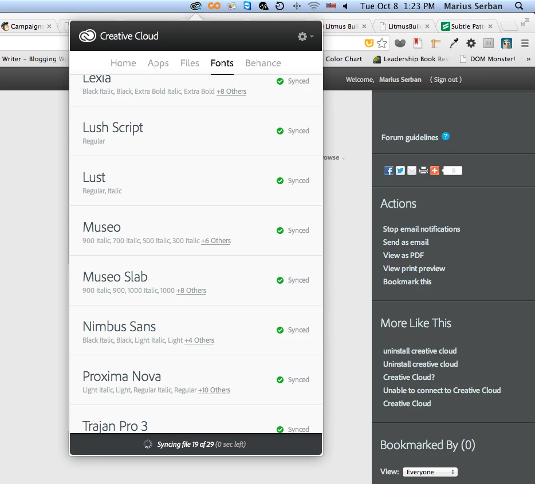Image resolution: width=535 pixels, height=484 pixels.
Task: Click the Lush Script font name
Action: tap(113, 128)
